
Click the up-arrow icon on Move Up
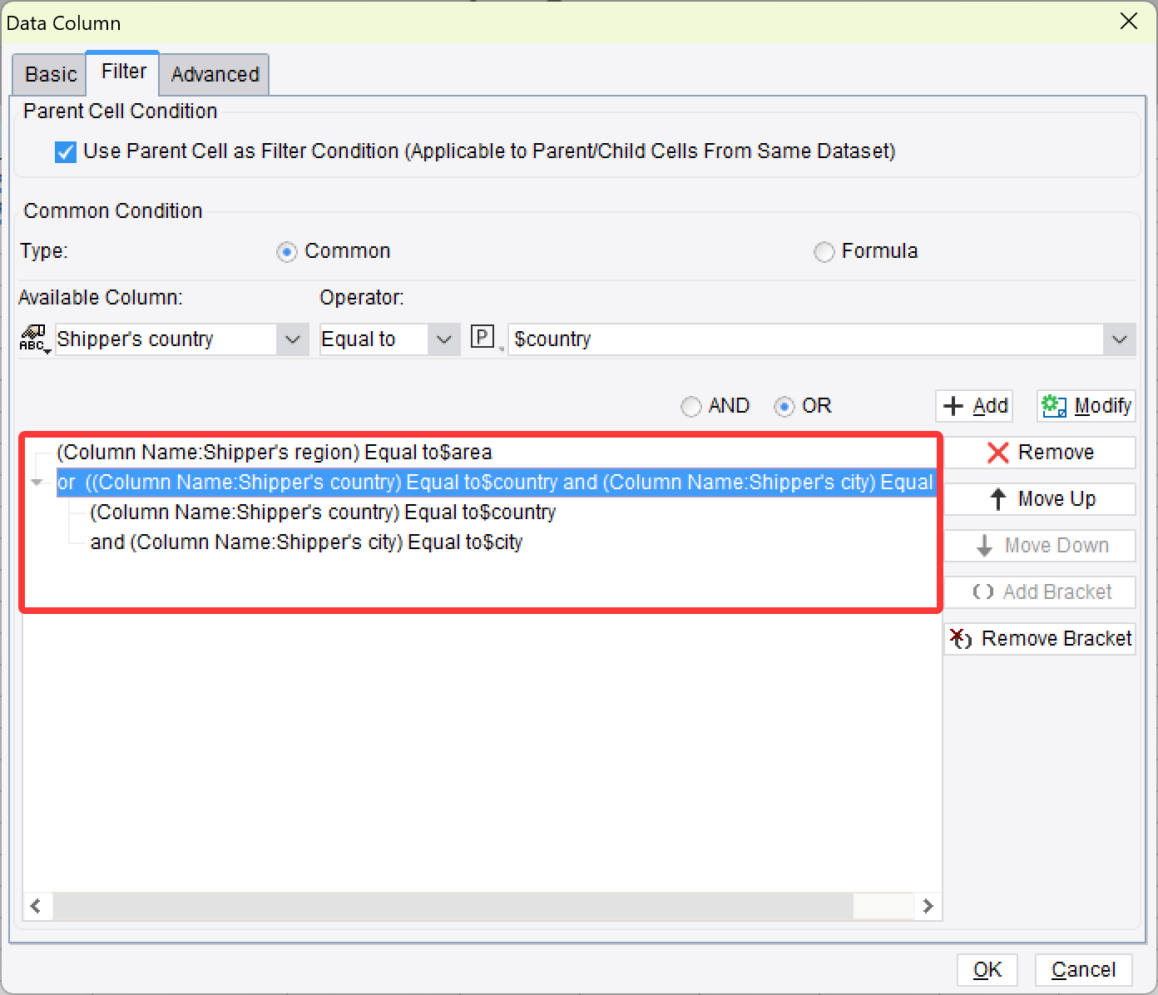click(x=997, y=499)
